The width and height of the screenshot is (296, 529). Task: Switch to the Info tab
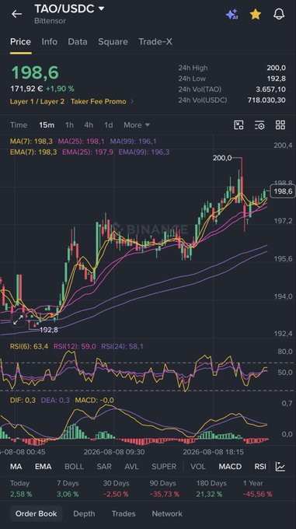[x=50, y=42]
